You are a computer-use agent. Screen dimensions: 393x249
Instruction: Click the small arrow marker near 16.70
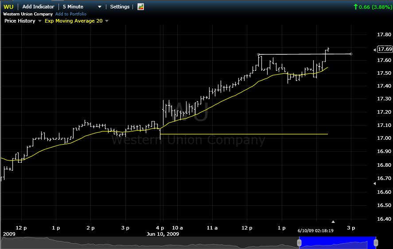[375, 184]
